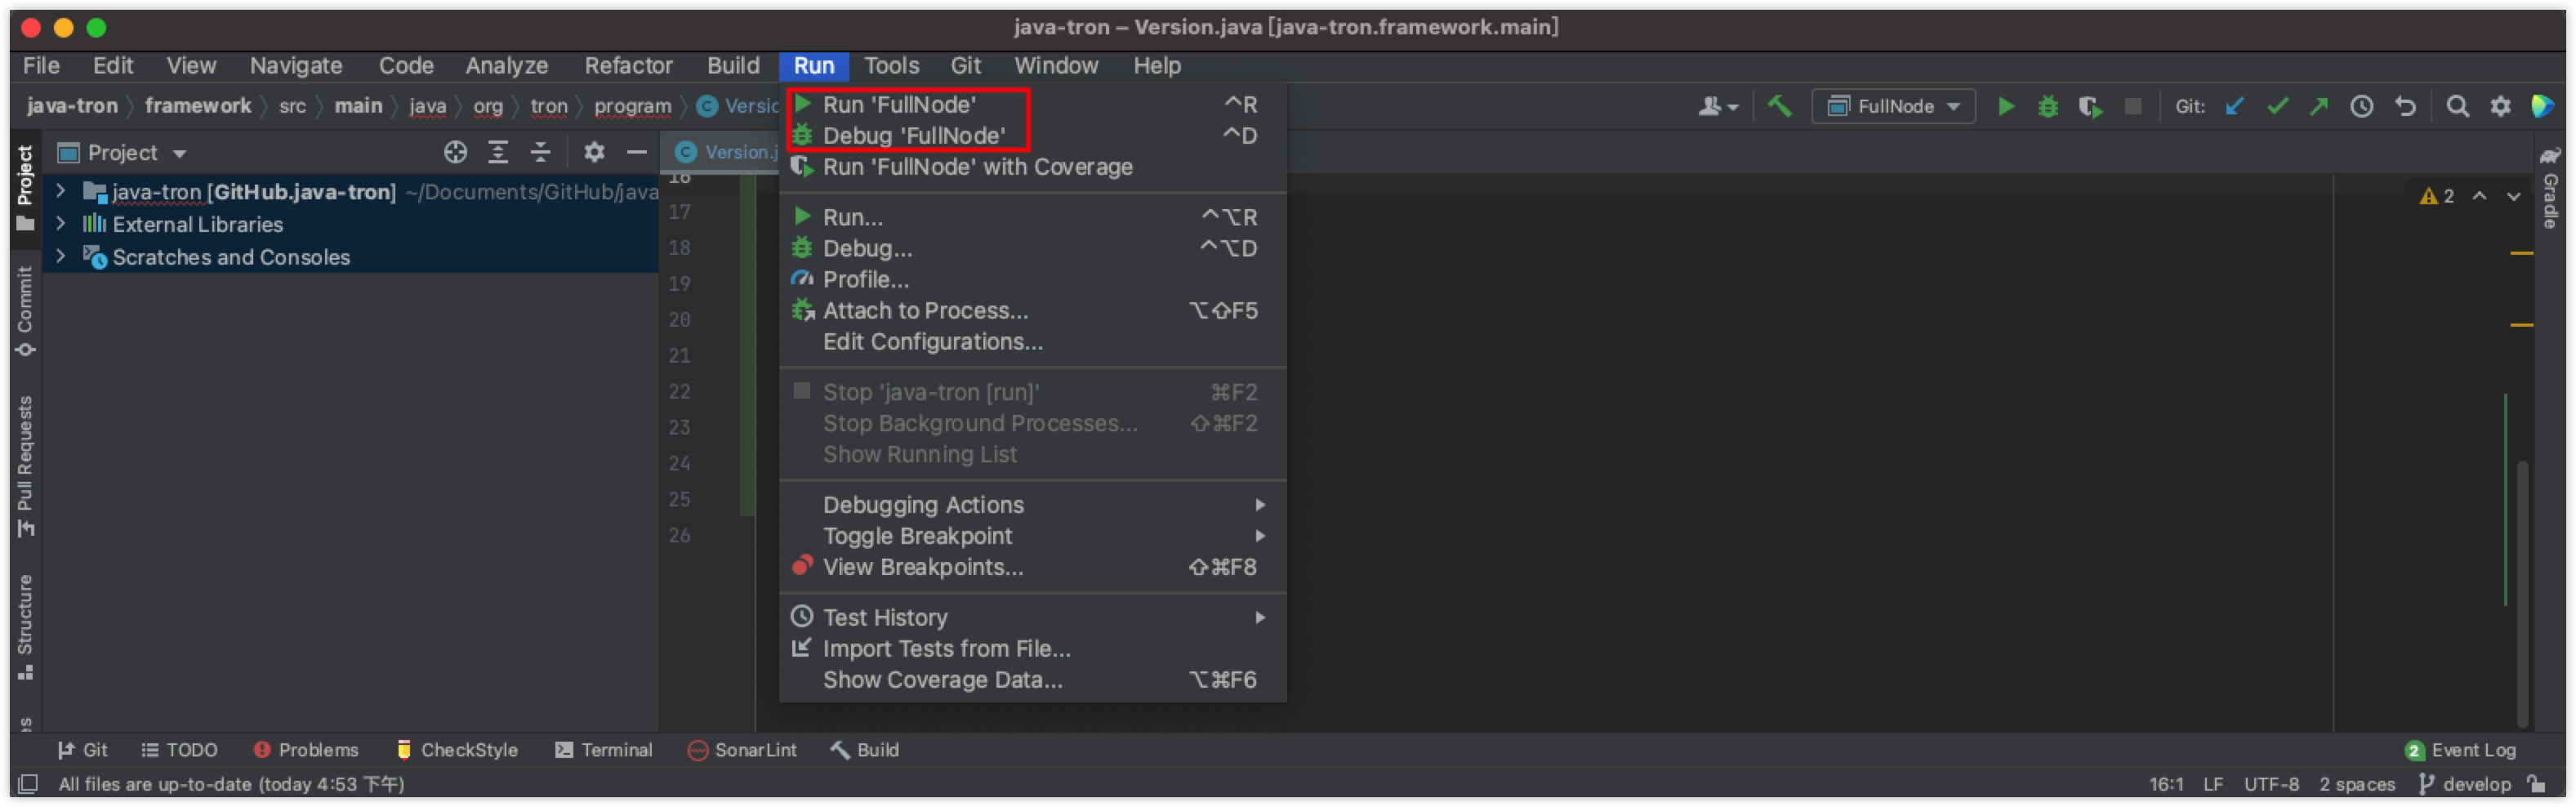Select Import Tests from File...
The width and height of the screenshot is (2576, 807).
point(1032,648)
